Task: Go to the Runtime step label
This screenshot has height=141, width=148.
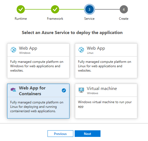Action: coord(21,19)
